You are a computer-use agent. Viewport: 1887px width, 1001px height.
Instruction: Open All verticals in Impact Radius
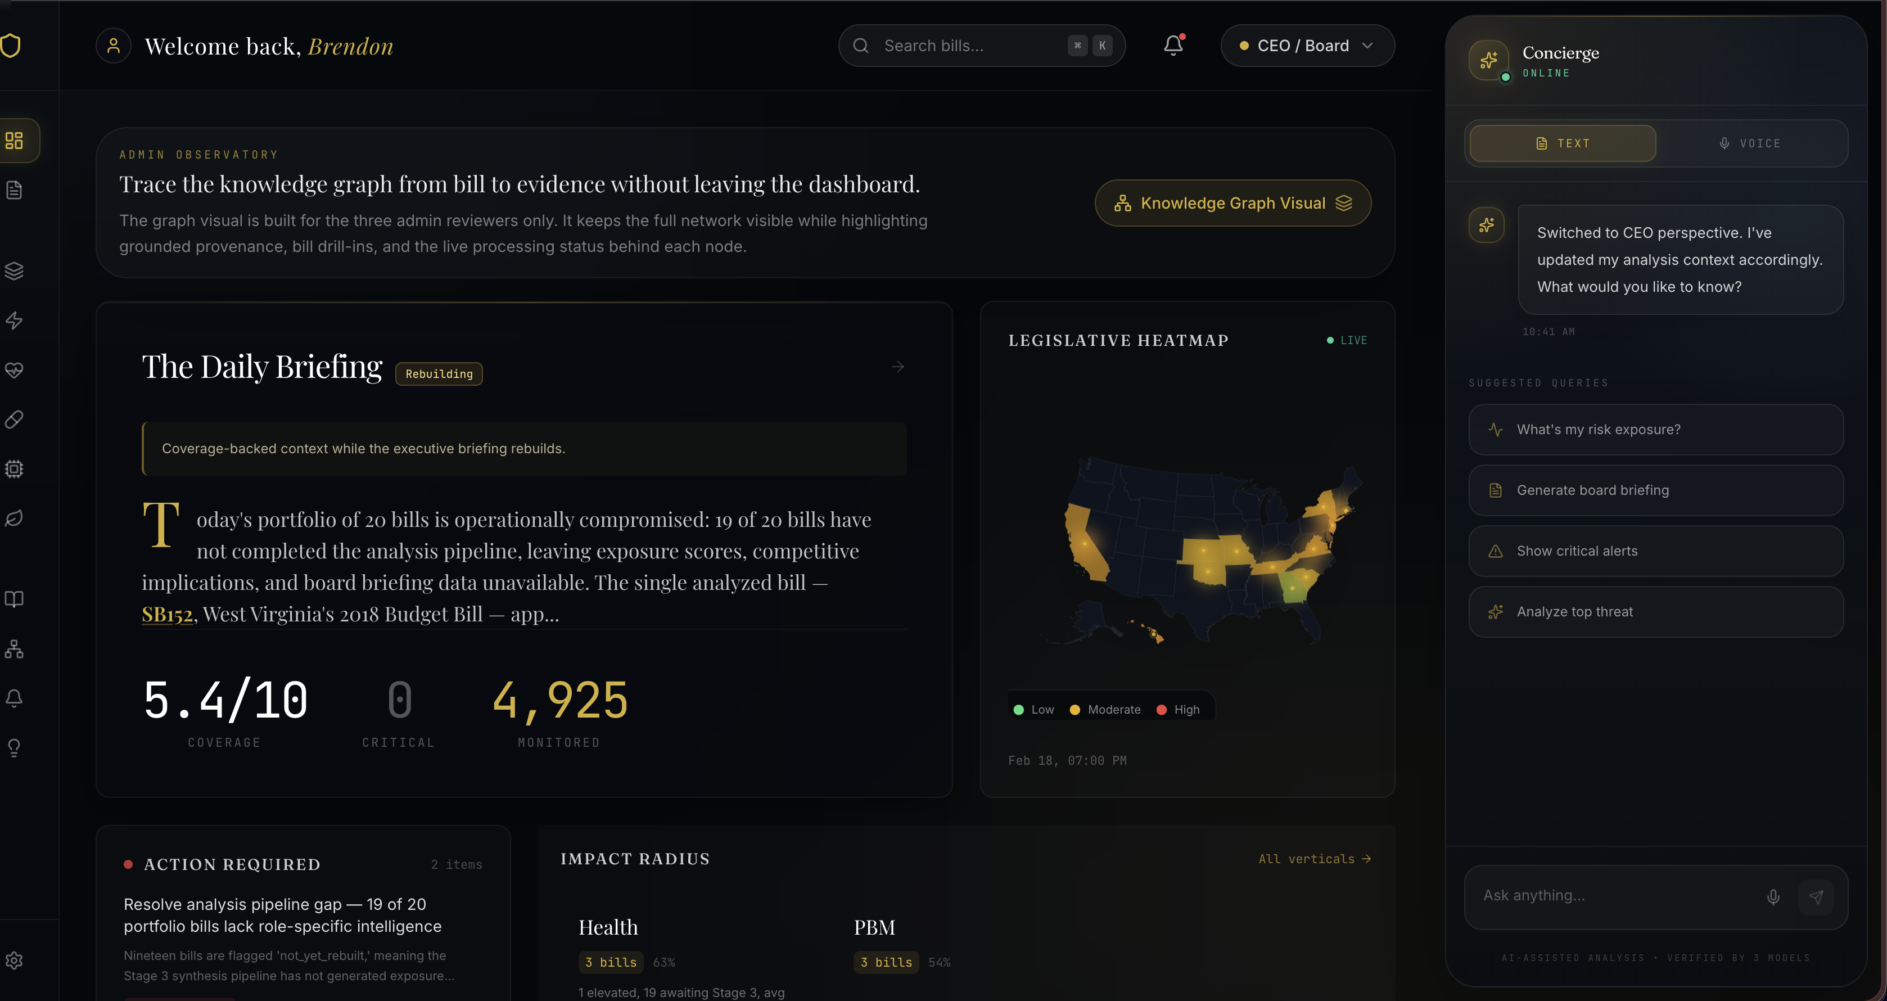click(1314, 858)
